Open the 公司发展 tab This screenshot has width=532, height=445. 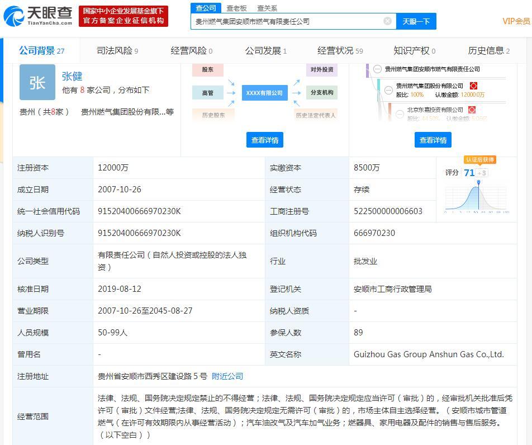266,50
